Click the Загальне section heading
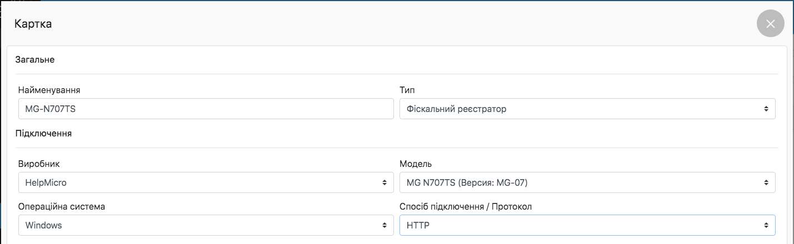The height and width of the screenshot is (244, 794). tap(35, 59)
